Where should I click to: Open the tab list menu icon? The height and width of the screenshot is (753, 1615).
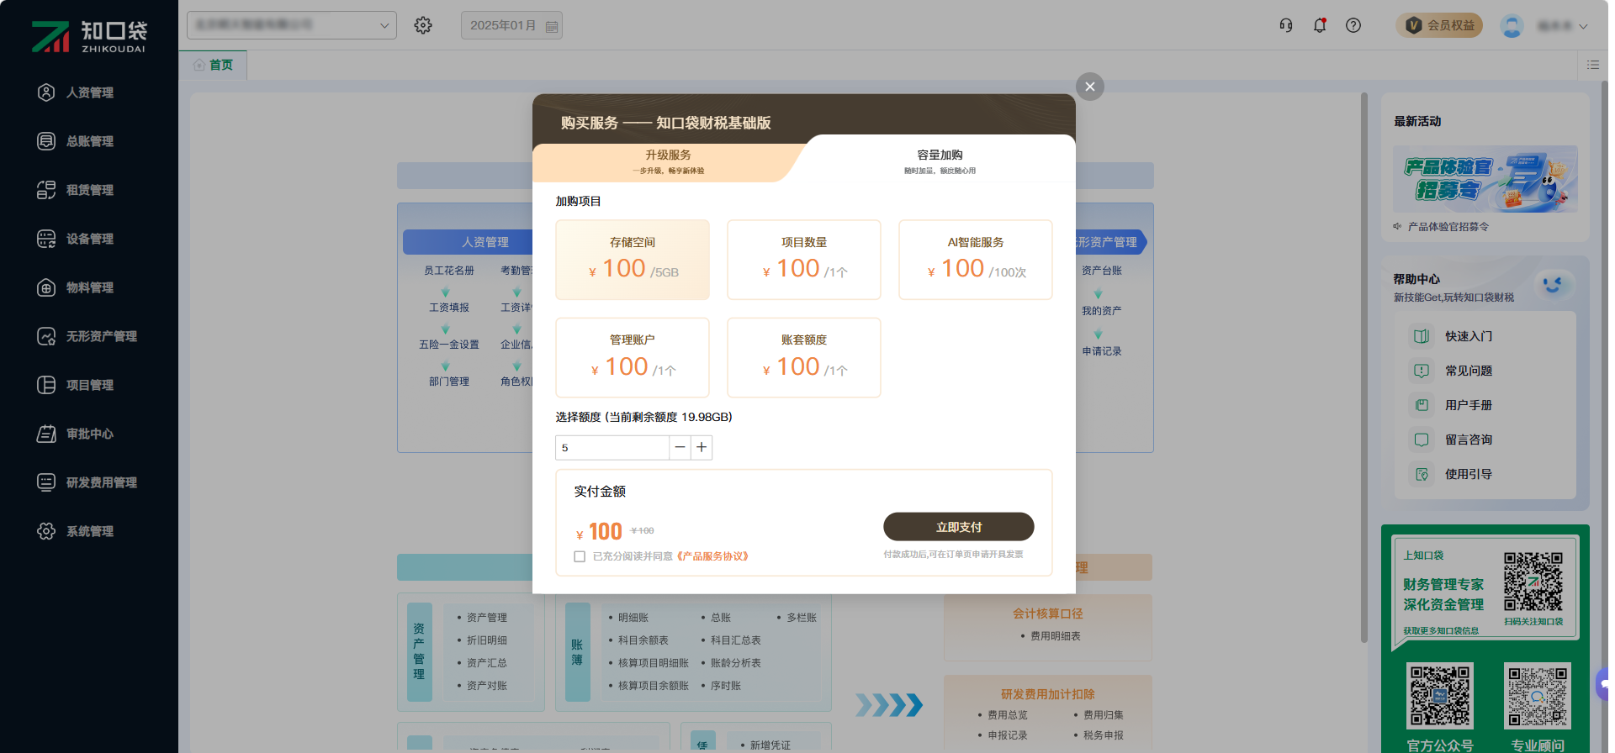[x=1593, y=65]
